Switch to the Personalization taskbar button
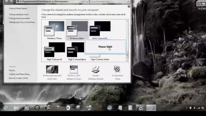 pyautogui.click(x=151, y=108)
